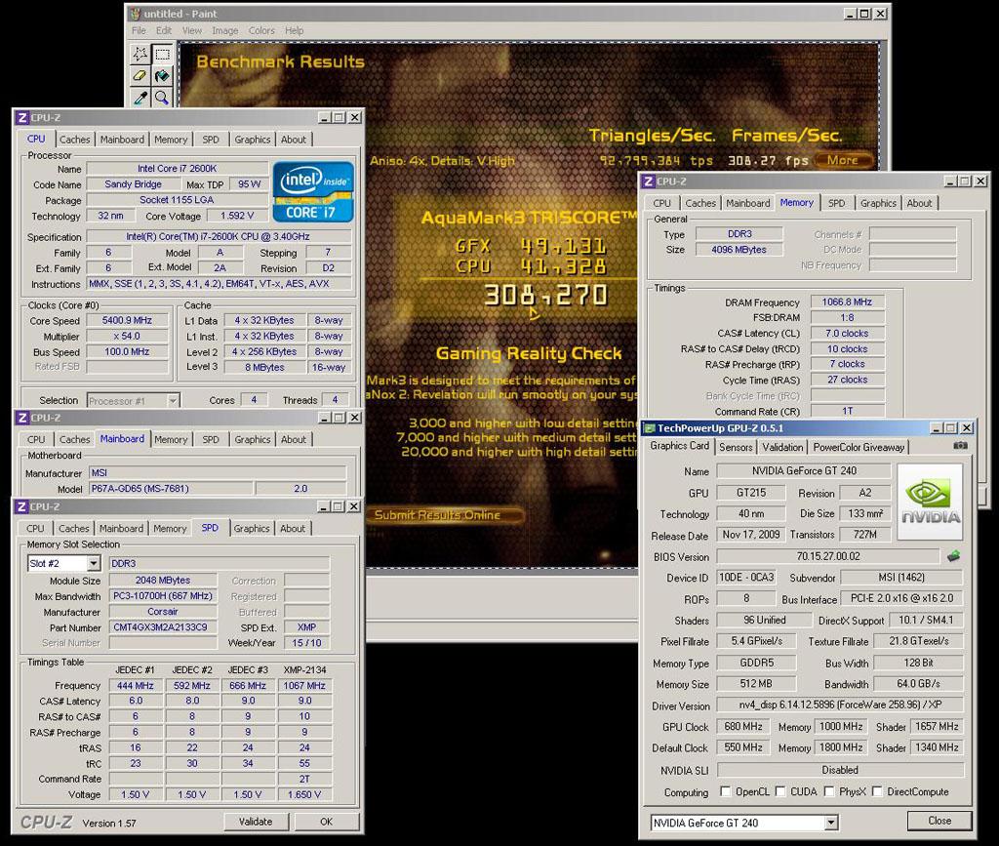999x846 pixels.
Task: Click OK in the CPU-Z SPD window
Action: click(326, 822)
